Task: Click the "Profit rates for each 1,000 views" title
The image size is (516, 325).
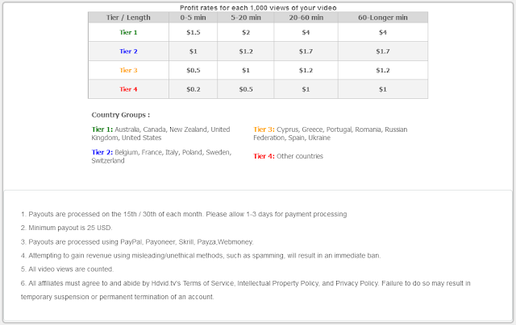Action: 258,6
